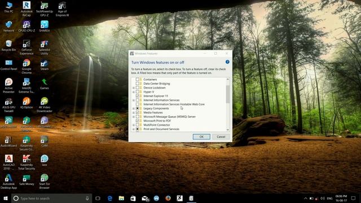Open the Action Center notifications

354,198
